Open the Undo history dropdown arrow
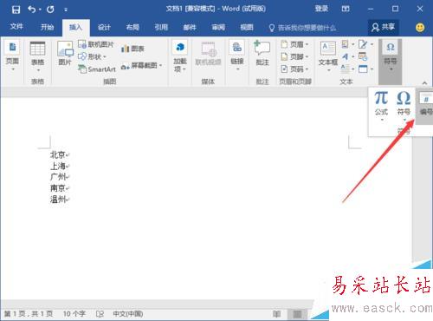Screen dimensions: 433x321 pyautogui.click(x=40, y=10)
